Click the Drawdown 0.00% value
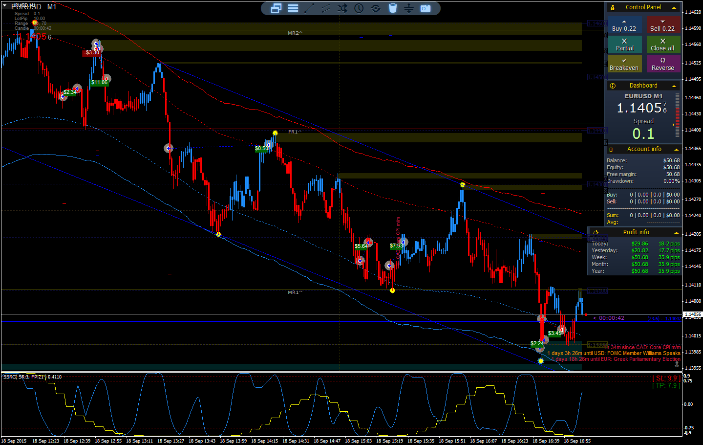The width and height of the screenshot is (703, 445). [x=671, y=181]
